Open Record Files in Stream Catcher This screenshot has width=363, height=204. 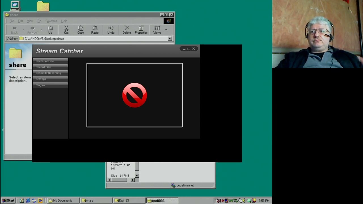coord(50,67)
